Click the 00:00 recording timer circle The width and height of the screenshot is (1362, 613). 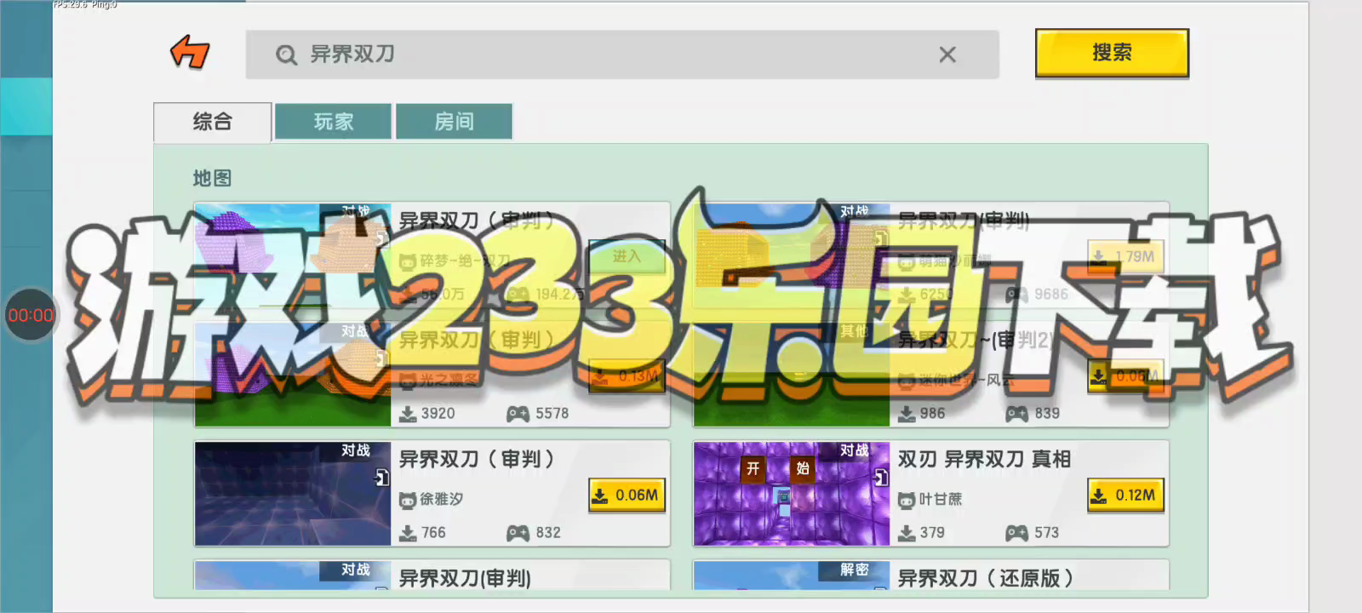coord(31,315)
